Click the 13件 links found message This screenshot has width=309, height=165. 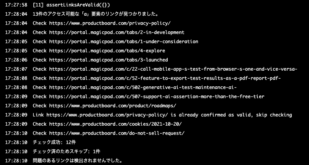tap(95, 14)
